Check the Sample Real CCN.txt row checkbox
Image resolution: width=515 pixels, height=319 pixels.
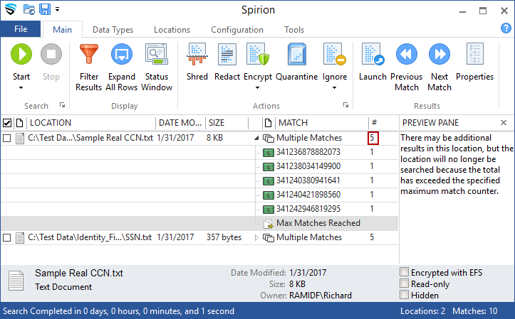tap(7, 138)
